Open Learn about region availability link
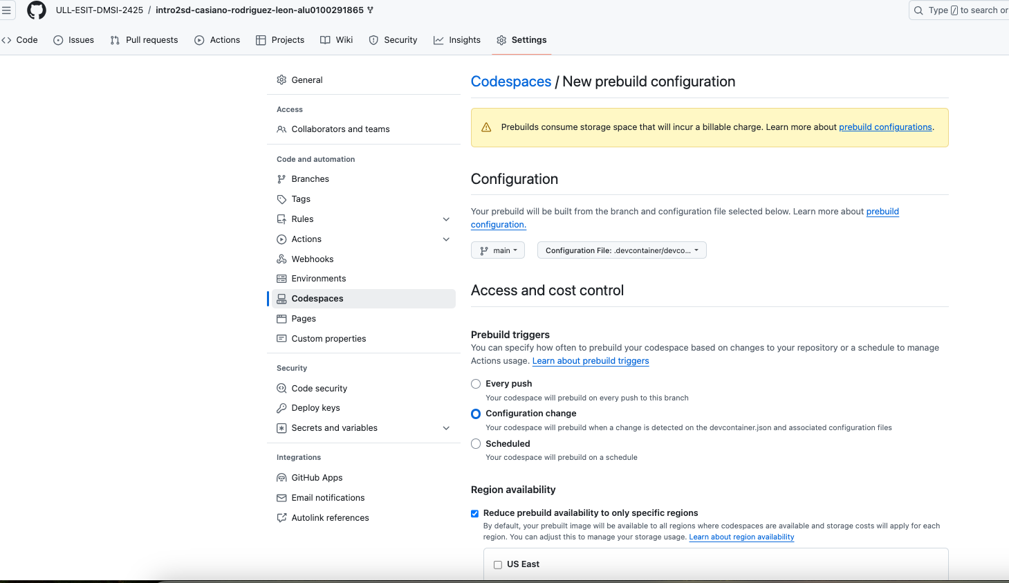Screen dimensions: 1009x583 (x=741, y=537)
